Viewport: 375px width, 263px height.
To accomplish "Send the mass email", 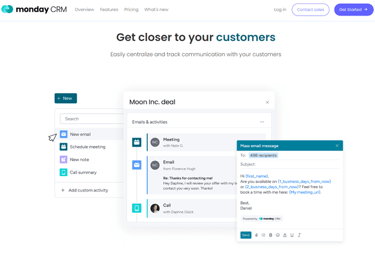I will (246, 235).
